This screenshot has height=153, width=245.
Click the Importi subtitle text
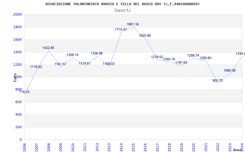click(123, 10)
